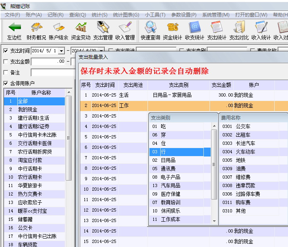Enable the 支出金额 filter checkbox
The height and width of the screenshot is (247, 288).
tap(6, 62)
